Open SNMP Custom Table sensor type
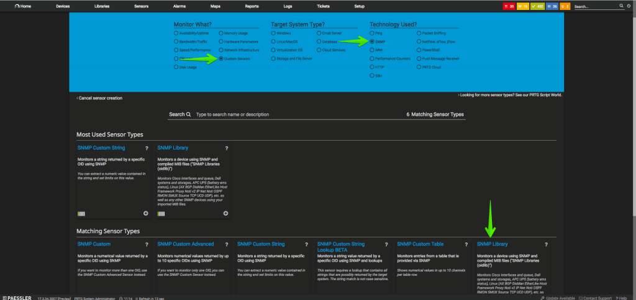 tap(420, 244)
